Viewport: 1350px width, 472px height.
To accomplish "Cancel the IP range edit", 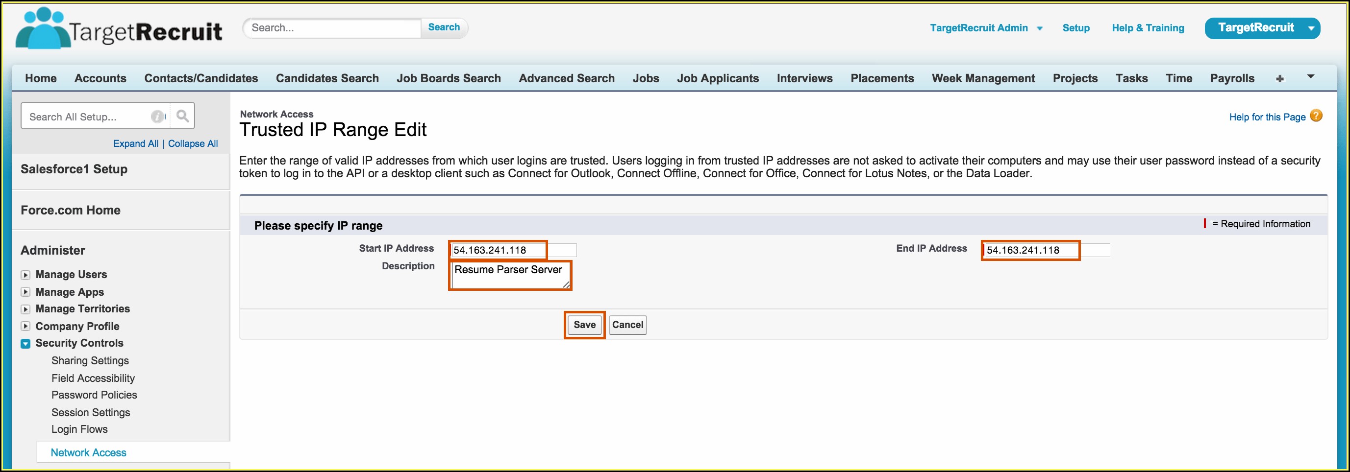I will coord(627,325).
